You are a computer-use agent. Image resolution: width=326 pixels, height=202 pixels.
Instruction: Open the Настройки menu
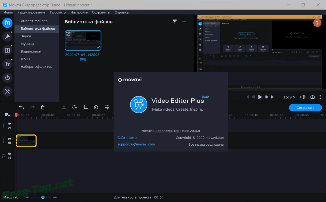click(x=79, y=12)
